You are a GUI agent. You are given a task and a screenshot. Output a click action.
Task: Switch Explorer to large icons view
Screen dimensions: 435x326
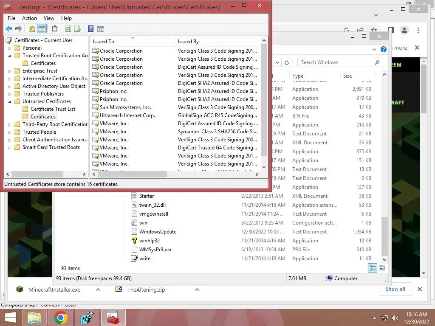pos(382,268)
